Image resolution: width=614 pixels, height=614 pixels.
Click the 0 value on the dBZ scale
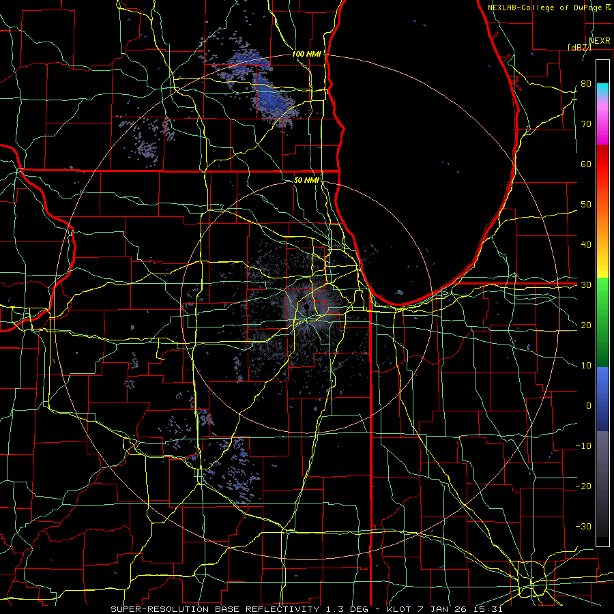pos(589,406)
